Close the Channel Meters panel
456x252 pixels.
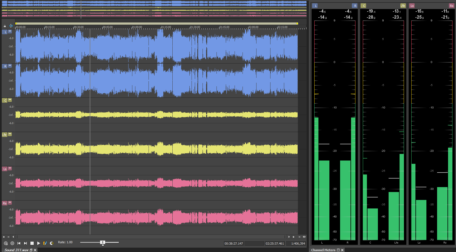(x=342, y=250)
